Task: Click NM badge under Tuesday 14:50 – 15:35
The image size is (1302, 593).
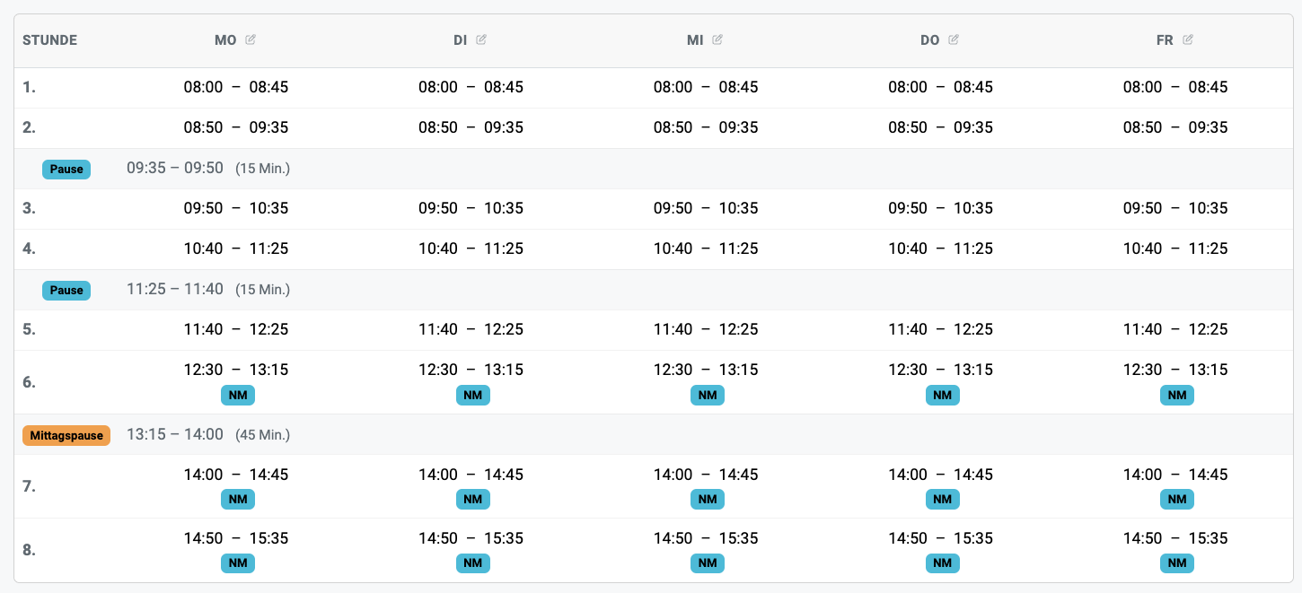Action: point(473,562)
